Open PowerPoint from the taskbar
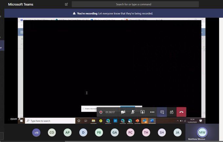The width and height of the screenshot is (223, 142). (137, 121)
